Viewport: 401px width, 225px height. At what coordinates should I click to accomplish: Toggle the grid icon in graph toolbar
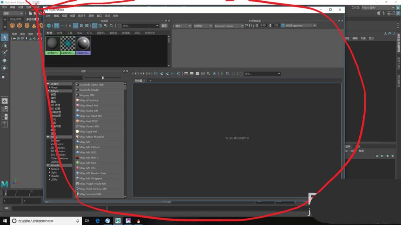click(x=222, y=74)
